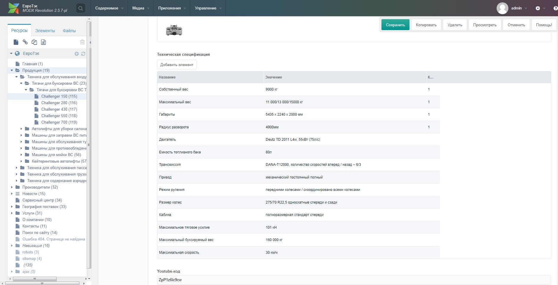Expand the ajax (5) folder
The width and height of the screenshot is (558, 285).
[12, 271]
